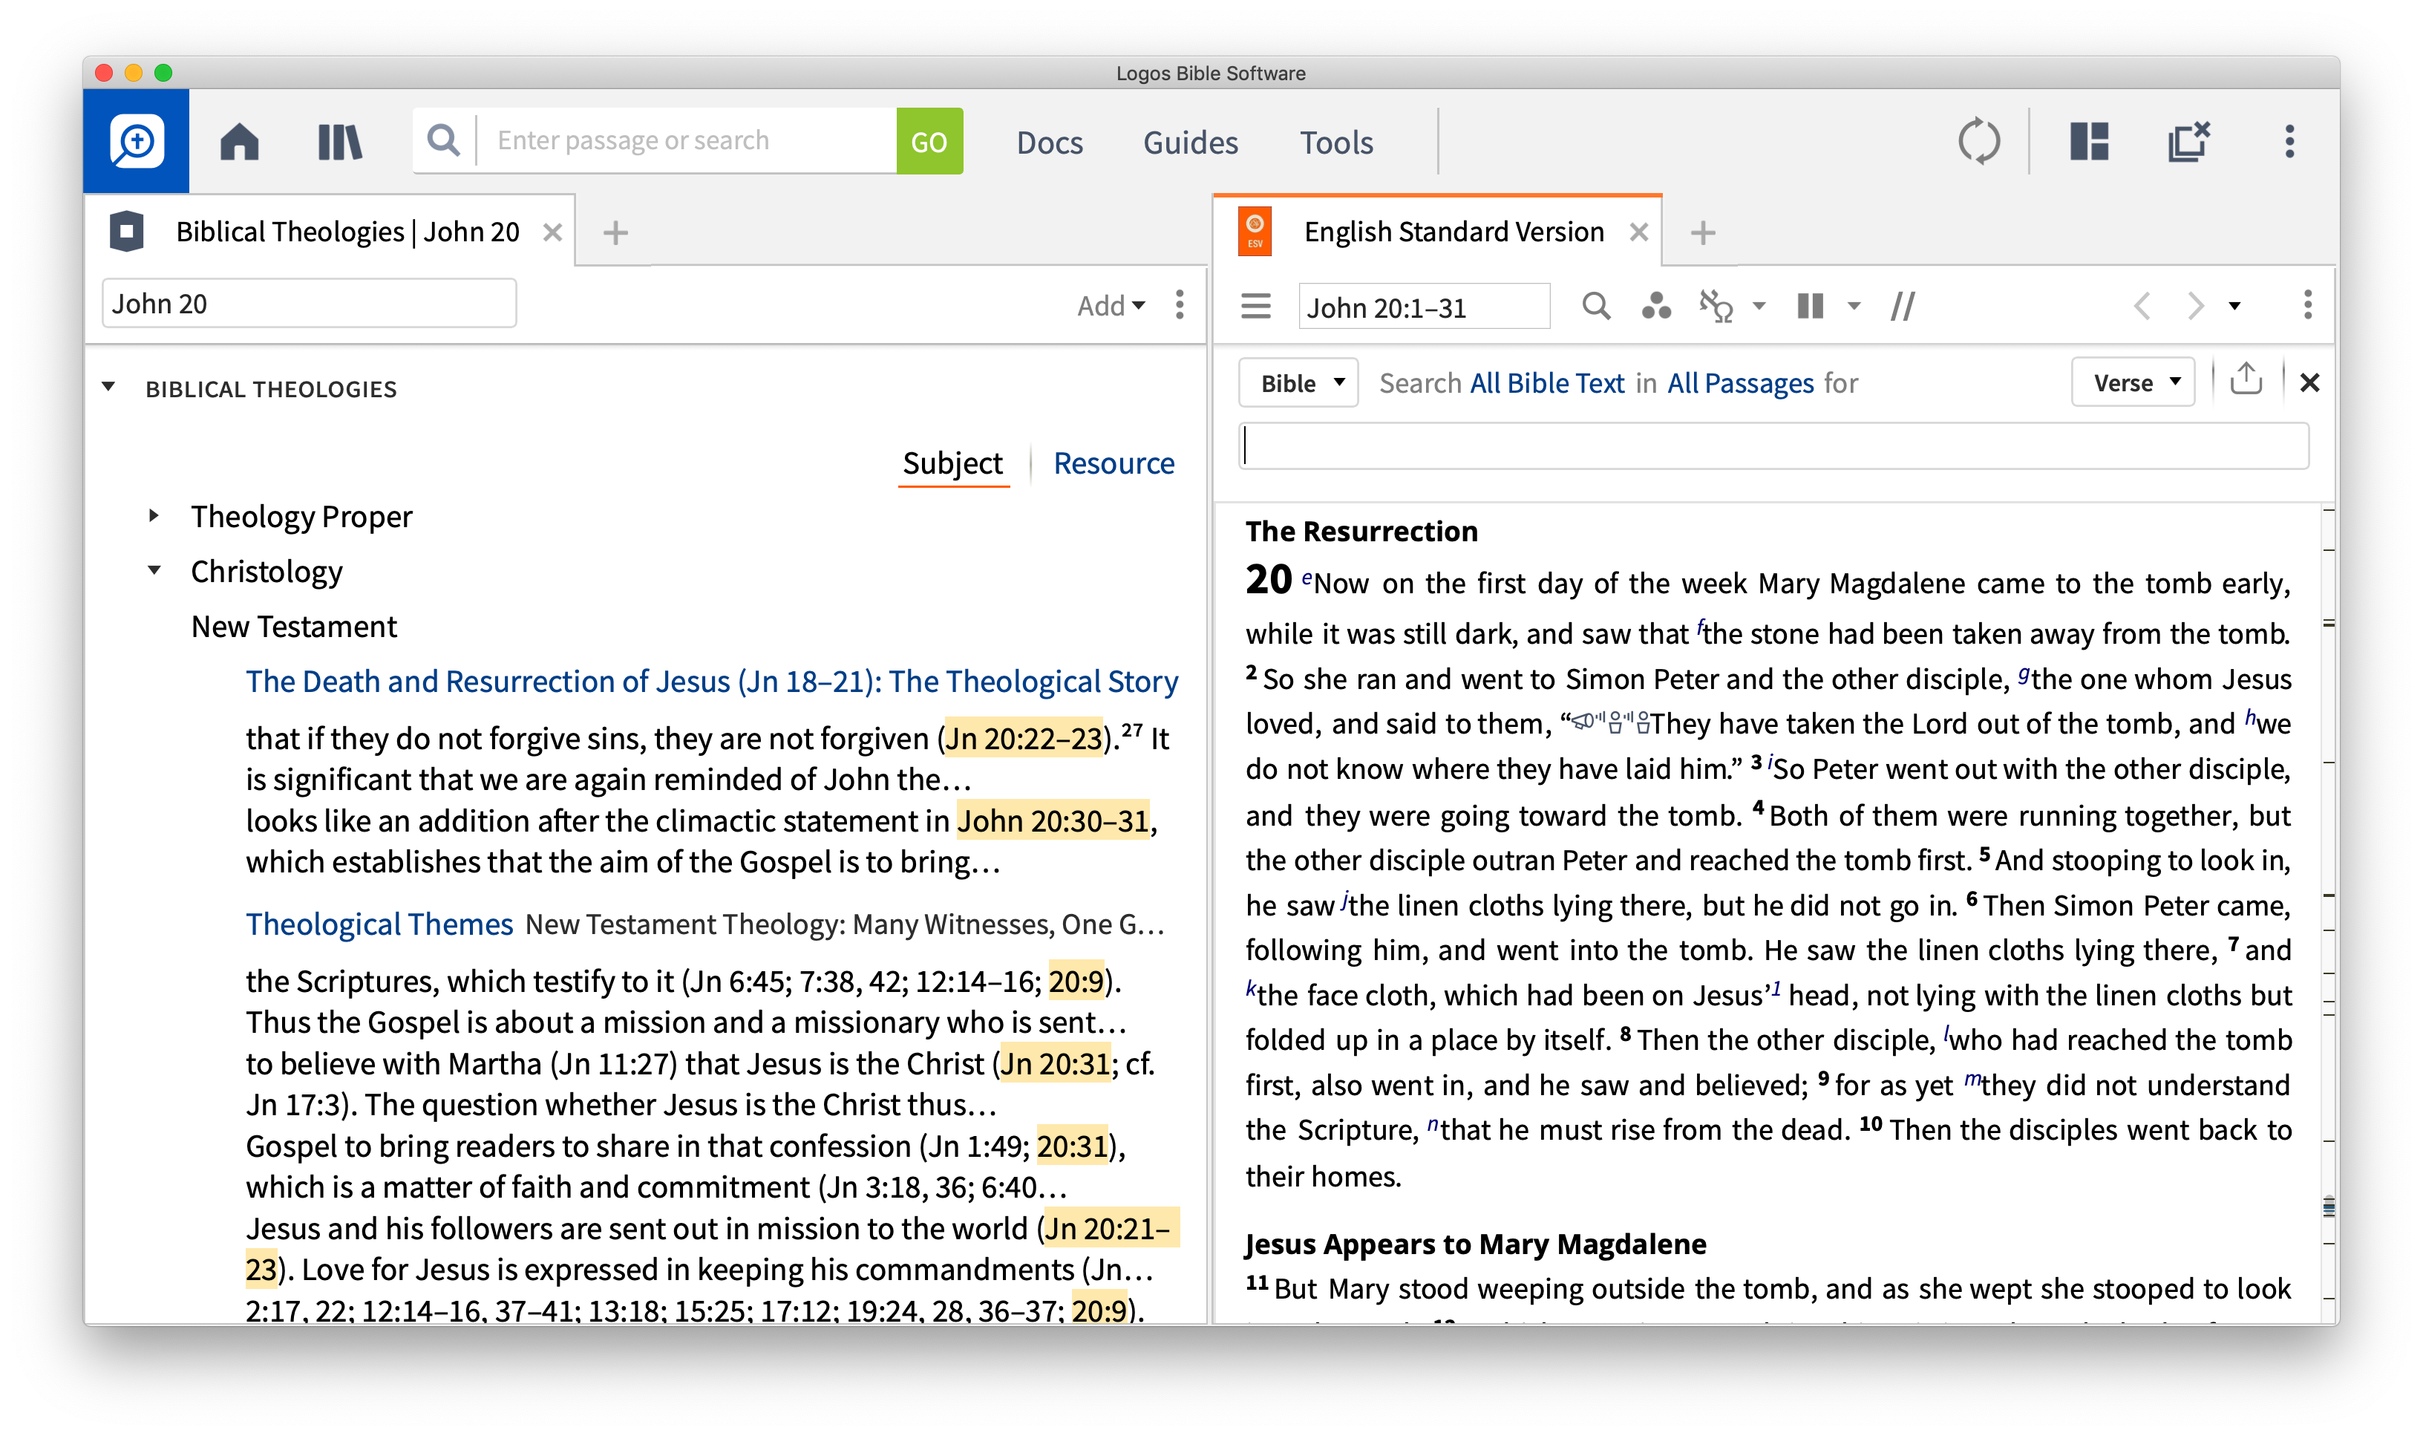
Task: Click the green GO button
Action: (x=929, y=141)
